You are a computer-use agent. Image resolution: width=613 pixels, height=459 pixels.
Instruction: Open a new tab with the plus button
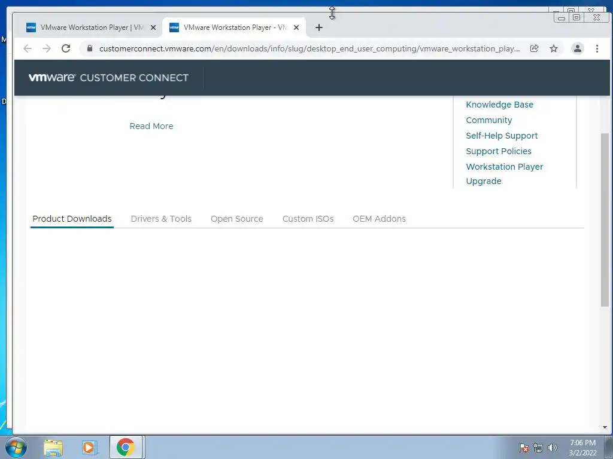click(318, 27)
